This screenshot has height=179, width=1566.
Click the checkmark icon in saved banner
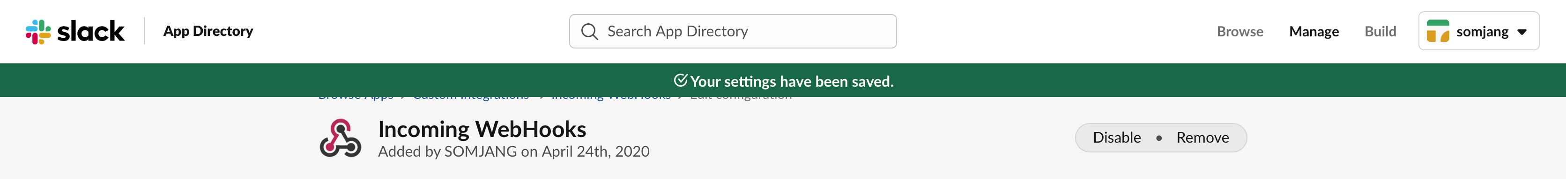click(x=680, y=81)
